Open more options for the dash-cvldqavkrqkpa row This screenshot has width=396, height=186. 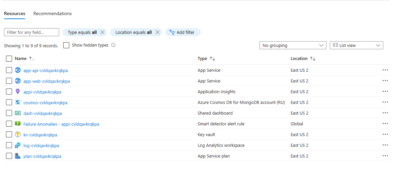pyautogui.click(x=385, y=113)
